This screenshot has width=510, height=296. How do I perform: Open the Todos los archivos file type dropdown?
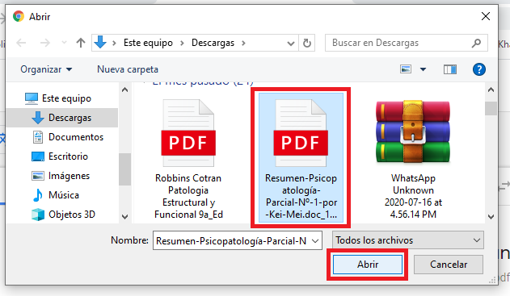(x=408, y=240)
